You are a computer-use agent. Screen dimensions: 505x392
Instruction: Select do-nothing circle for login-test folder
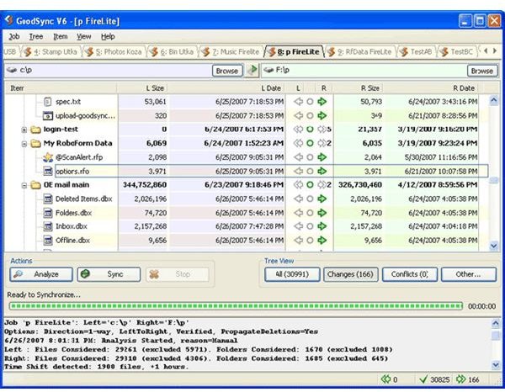pyautogui.click(x=310, y=130)
